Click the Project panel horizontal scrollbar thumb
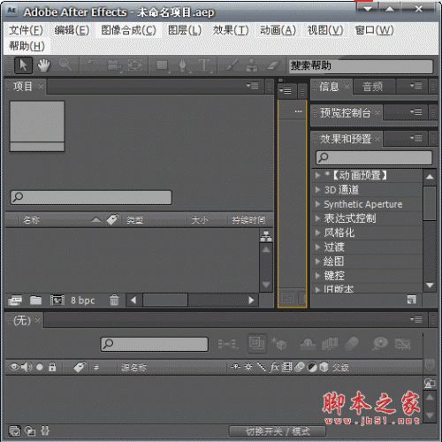 (165, 301)
